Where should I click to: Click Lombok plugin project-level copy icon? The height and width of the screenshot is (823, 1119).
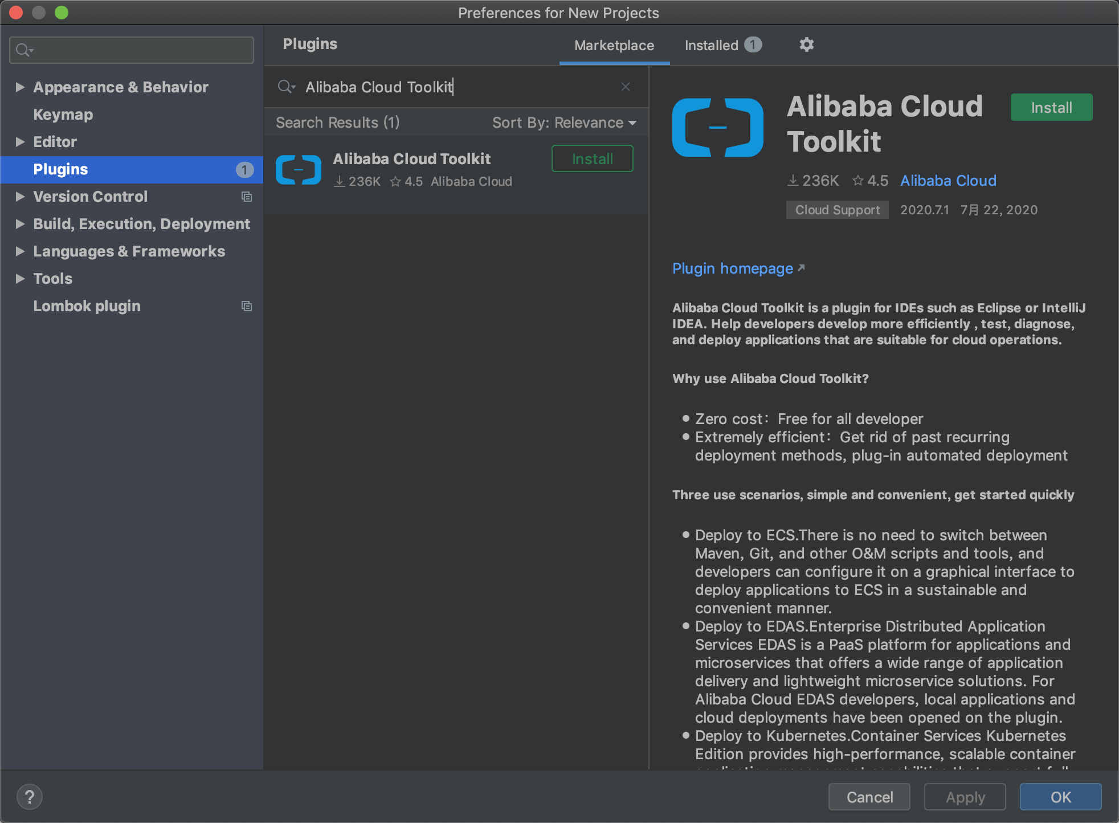(x=247, y=306)
